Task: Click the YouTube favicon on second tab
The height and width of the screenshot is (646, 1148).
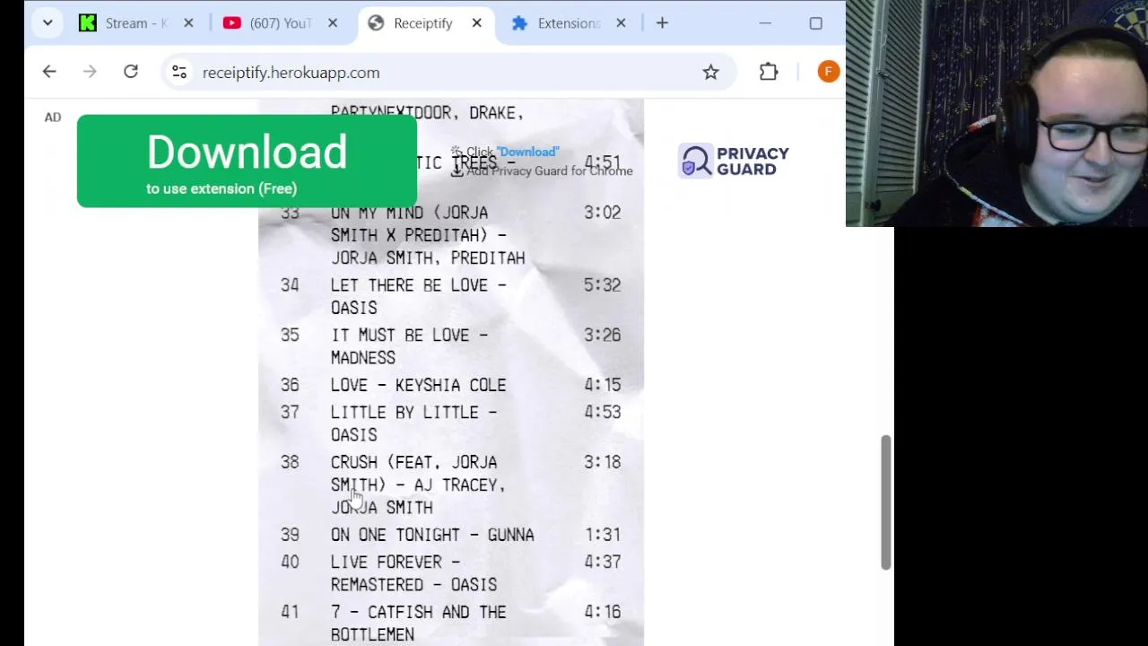Action: point(232,23)
